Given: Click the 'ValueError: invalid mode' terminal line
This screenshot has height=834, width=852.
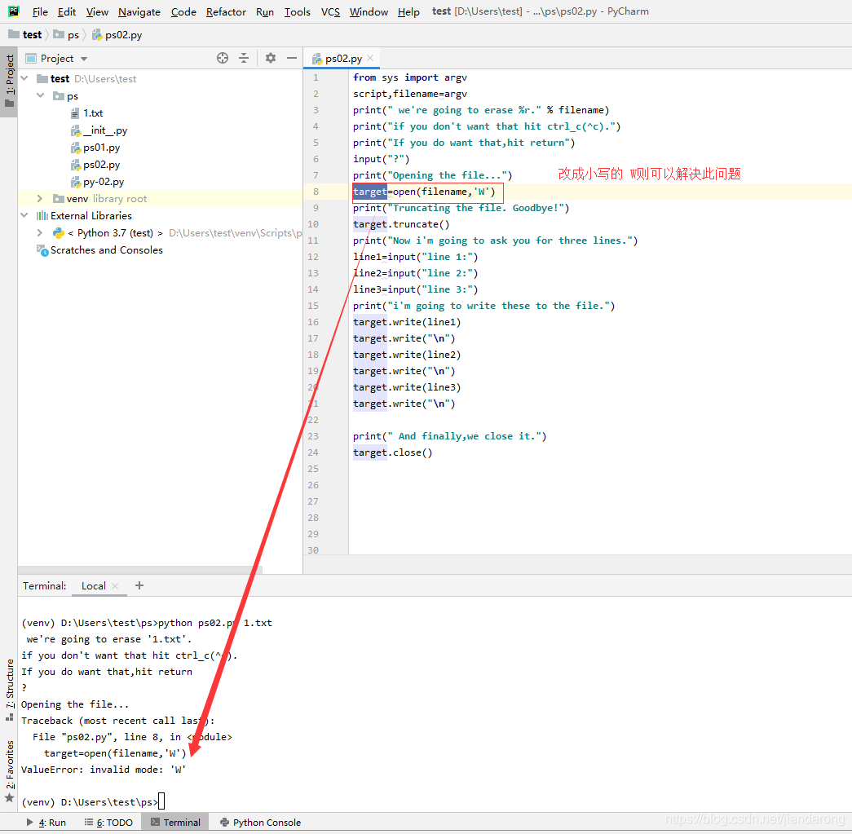Looking at the screenshot, I should [104, 770].
